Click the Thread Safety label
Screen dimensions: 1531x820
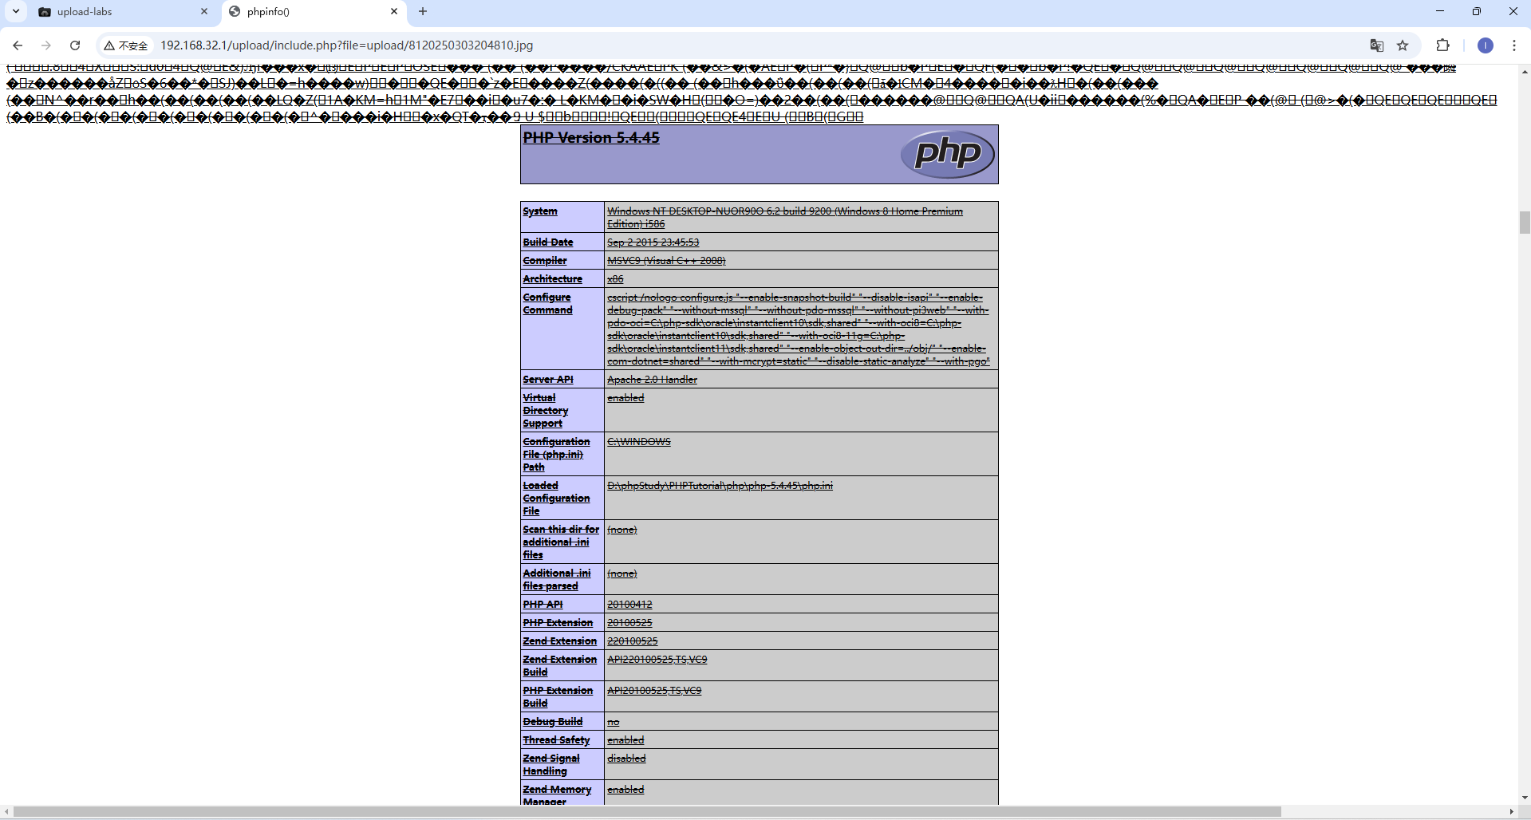pyautogui.click(x=556, y=740)
